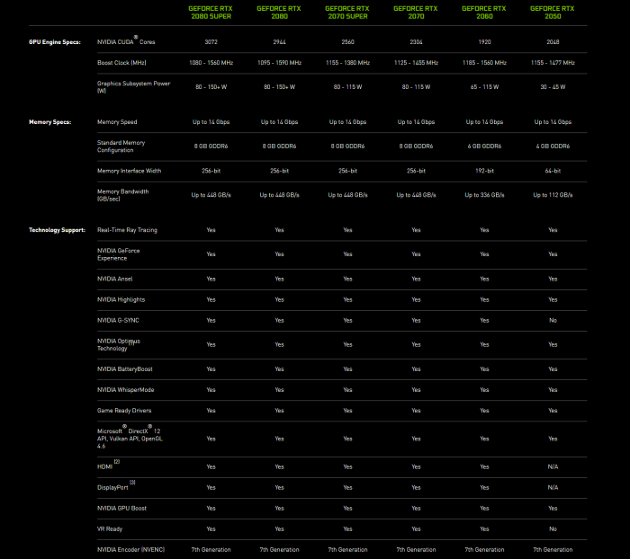Click the Technology Support section heading
630x559 pixels.
(57, 230)
